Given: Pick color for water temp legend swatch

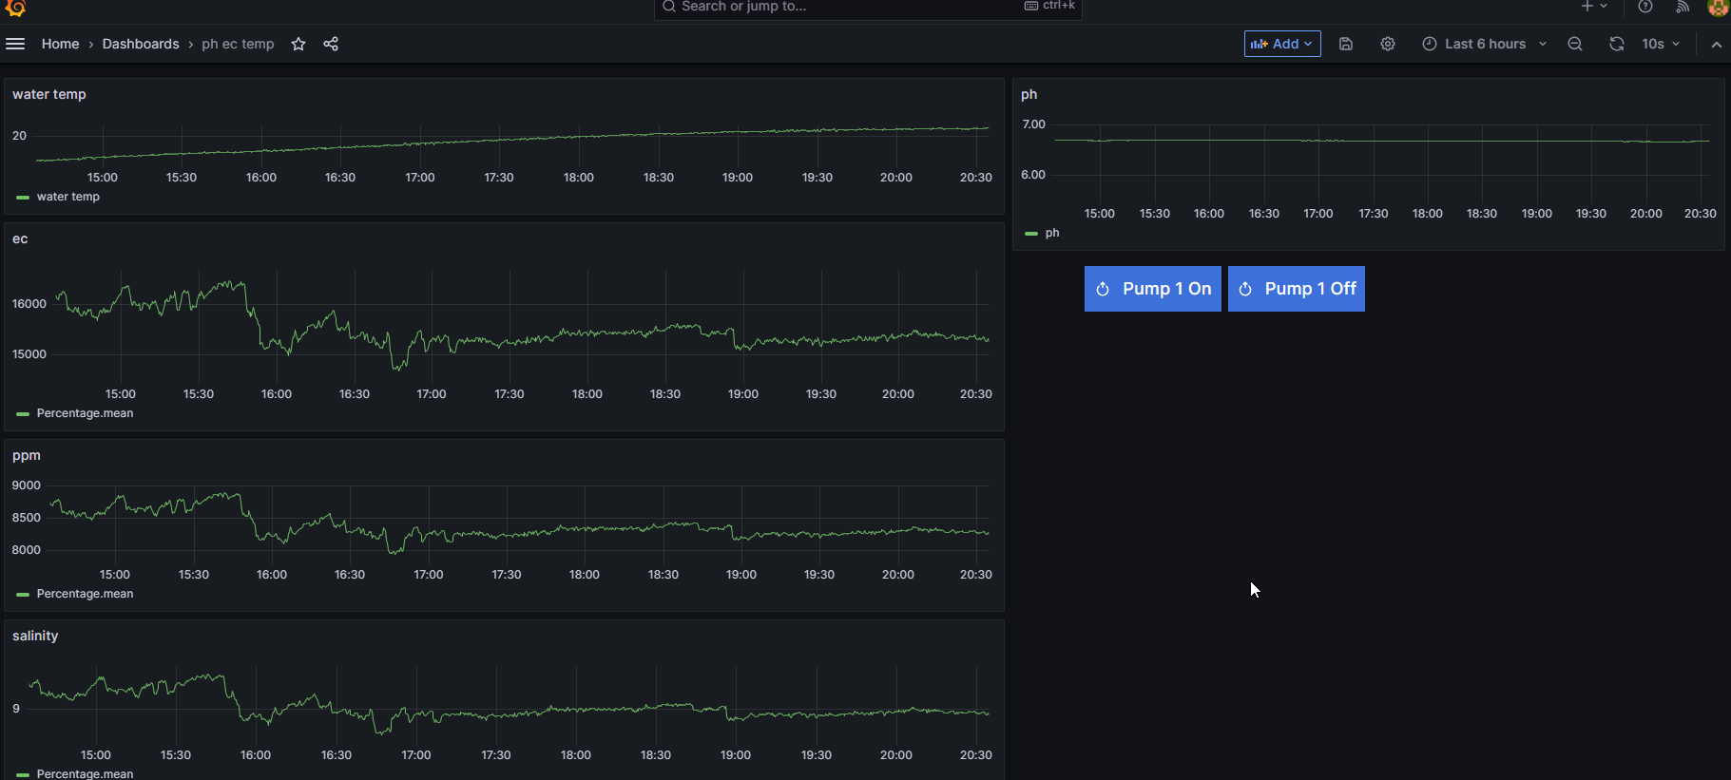Looking at the screenshot, I should coord(23,198).
